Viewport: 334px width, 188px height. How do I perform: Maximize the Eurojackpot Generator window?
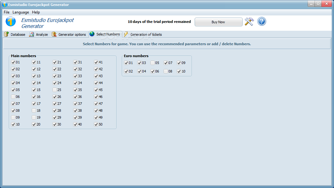tap(318, 4)
